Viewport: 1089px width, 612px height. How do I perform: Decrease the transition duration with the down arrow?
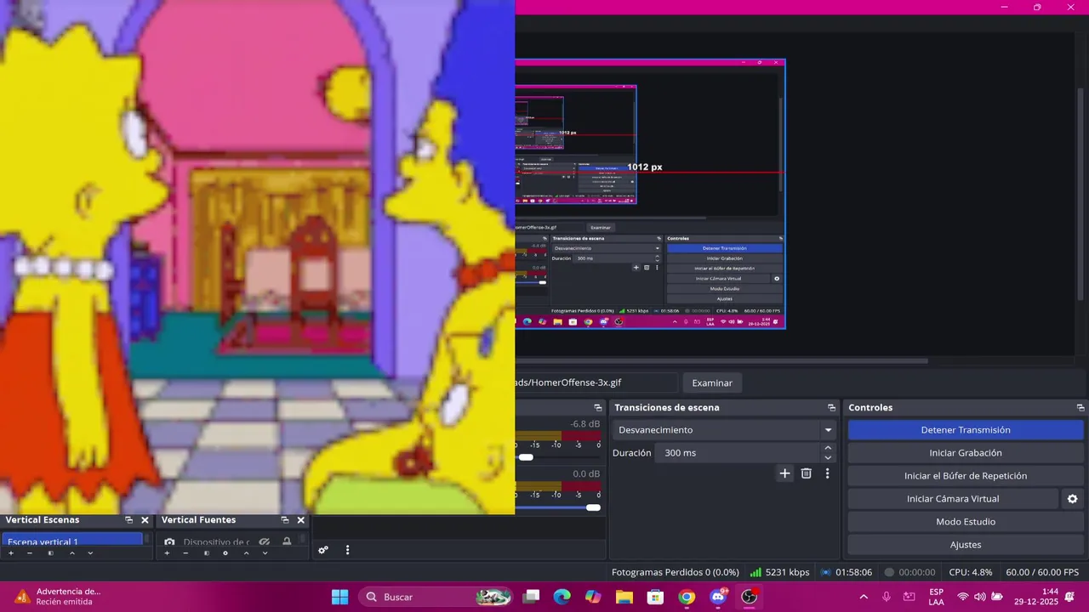pos(828,458)
